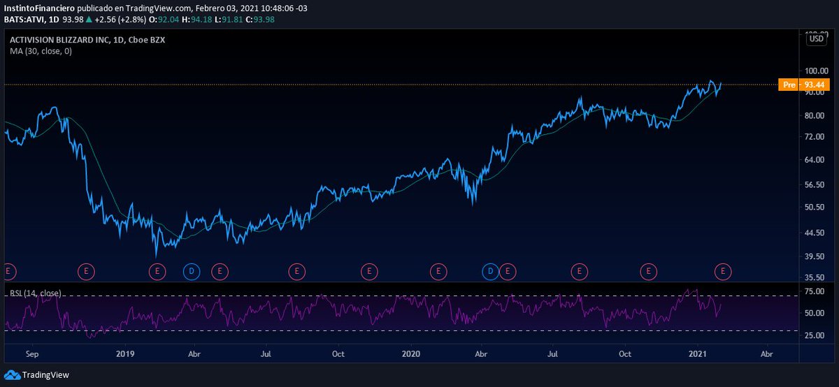Click the BATS:ATVI ticker symbol

(24, 18)
